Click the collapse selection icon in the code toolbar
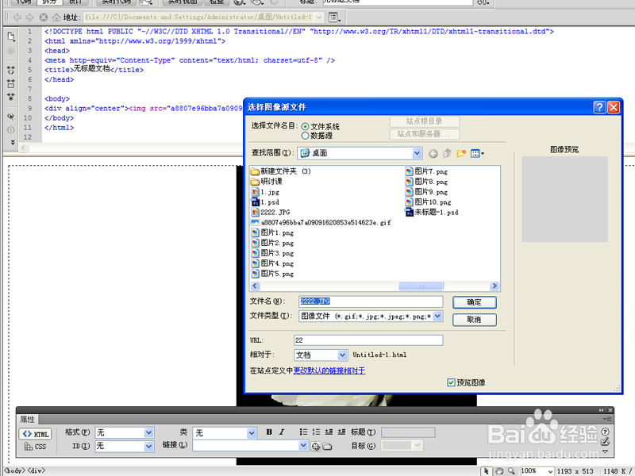This screenshot has width=635, height=476. point(11,84)
